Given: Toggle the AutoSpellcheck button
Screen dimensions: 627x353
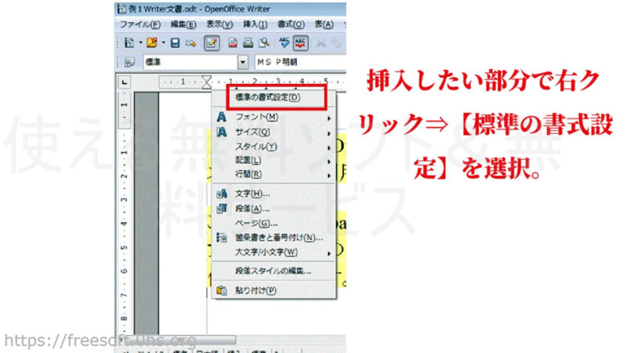Looking at the screenshot, I should [301, 43].
